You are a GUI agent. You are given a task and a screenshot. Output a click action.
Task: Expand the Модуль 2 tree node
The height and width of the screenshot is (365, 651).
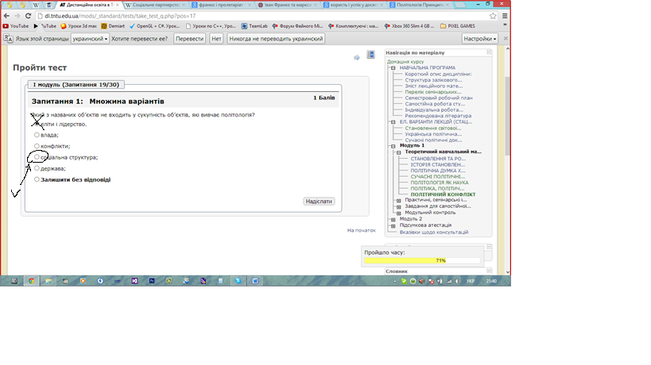[393, 220]
